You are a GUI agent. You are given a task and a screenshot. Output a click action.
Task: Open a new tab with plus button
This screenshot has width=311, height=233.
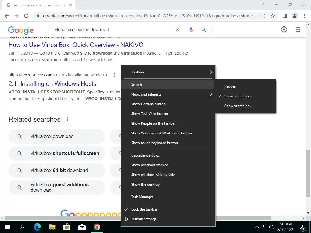(x=82, y=5)
